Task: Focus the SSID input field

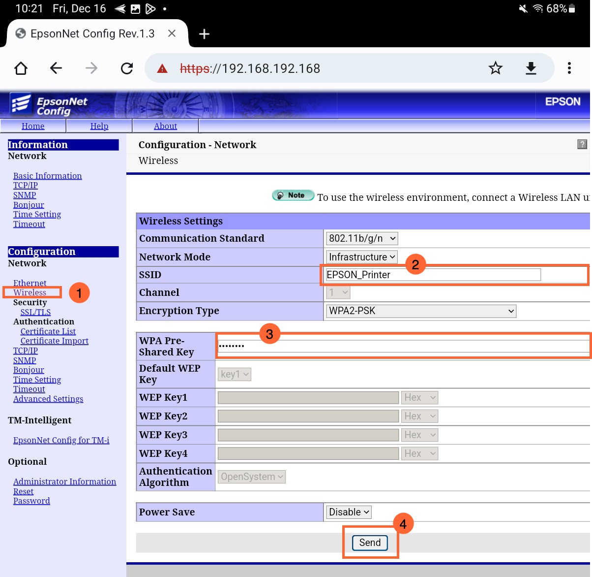Action: pos(433,275)
